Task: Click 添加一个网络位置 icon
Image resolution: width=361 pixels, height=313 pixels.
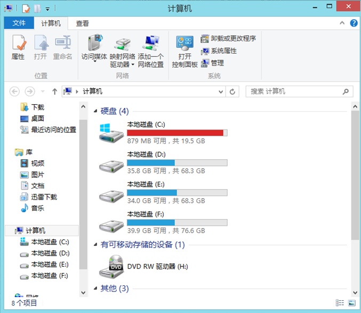Action: pyautogui.click(x=151, y=43)
